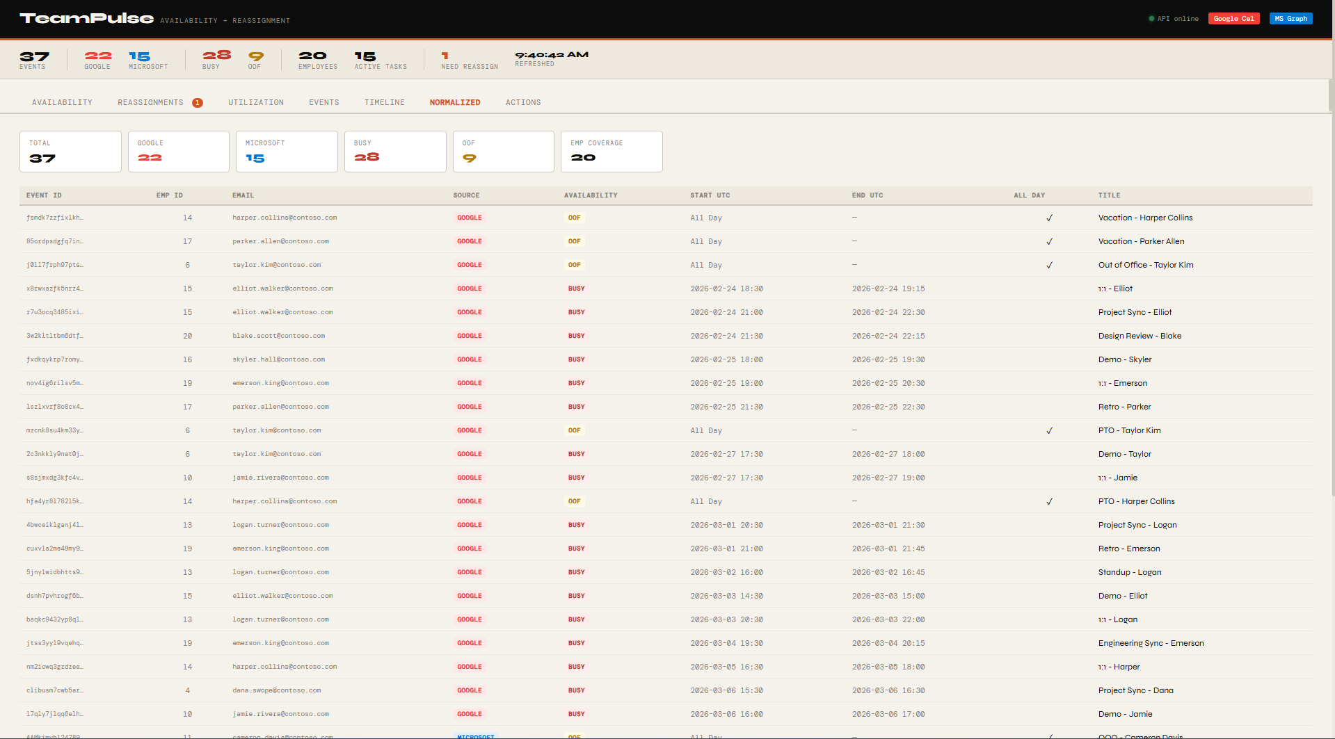1335x739 pixels.
Task: Click all-day checkmark for PTO - Taylor Kim
Action: [x=1049, y=430]
